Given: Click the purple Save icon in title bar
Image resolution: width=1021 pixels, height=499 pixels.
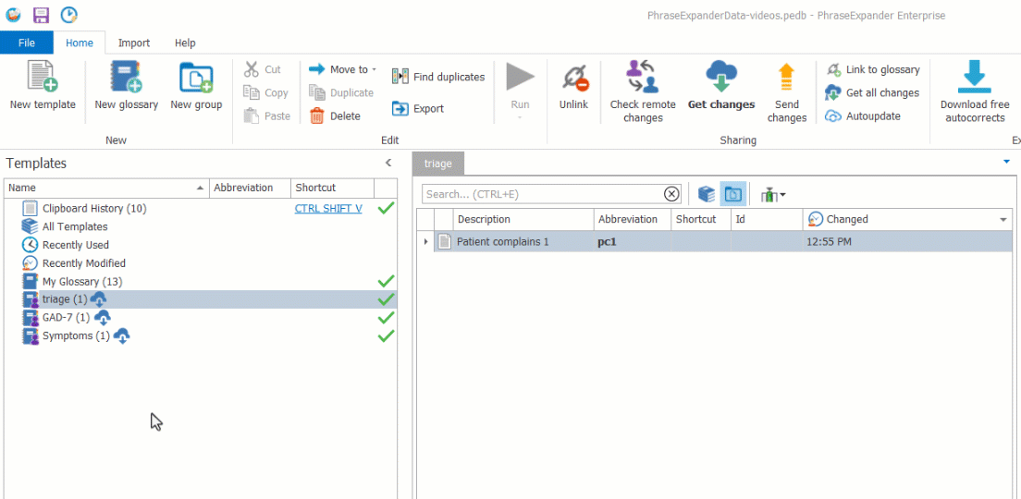Looking at the screenshot, I should pyautogui.click(x=41, y=15).
